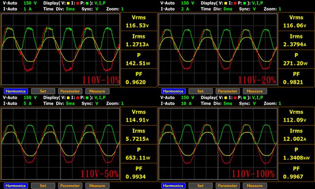Viewport: 315px width, 189px height.
Task: Select Measure in the 110V-100% panel
Action: 255,186
